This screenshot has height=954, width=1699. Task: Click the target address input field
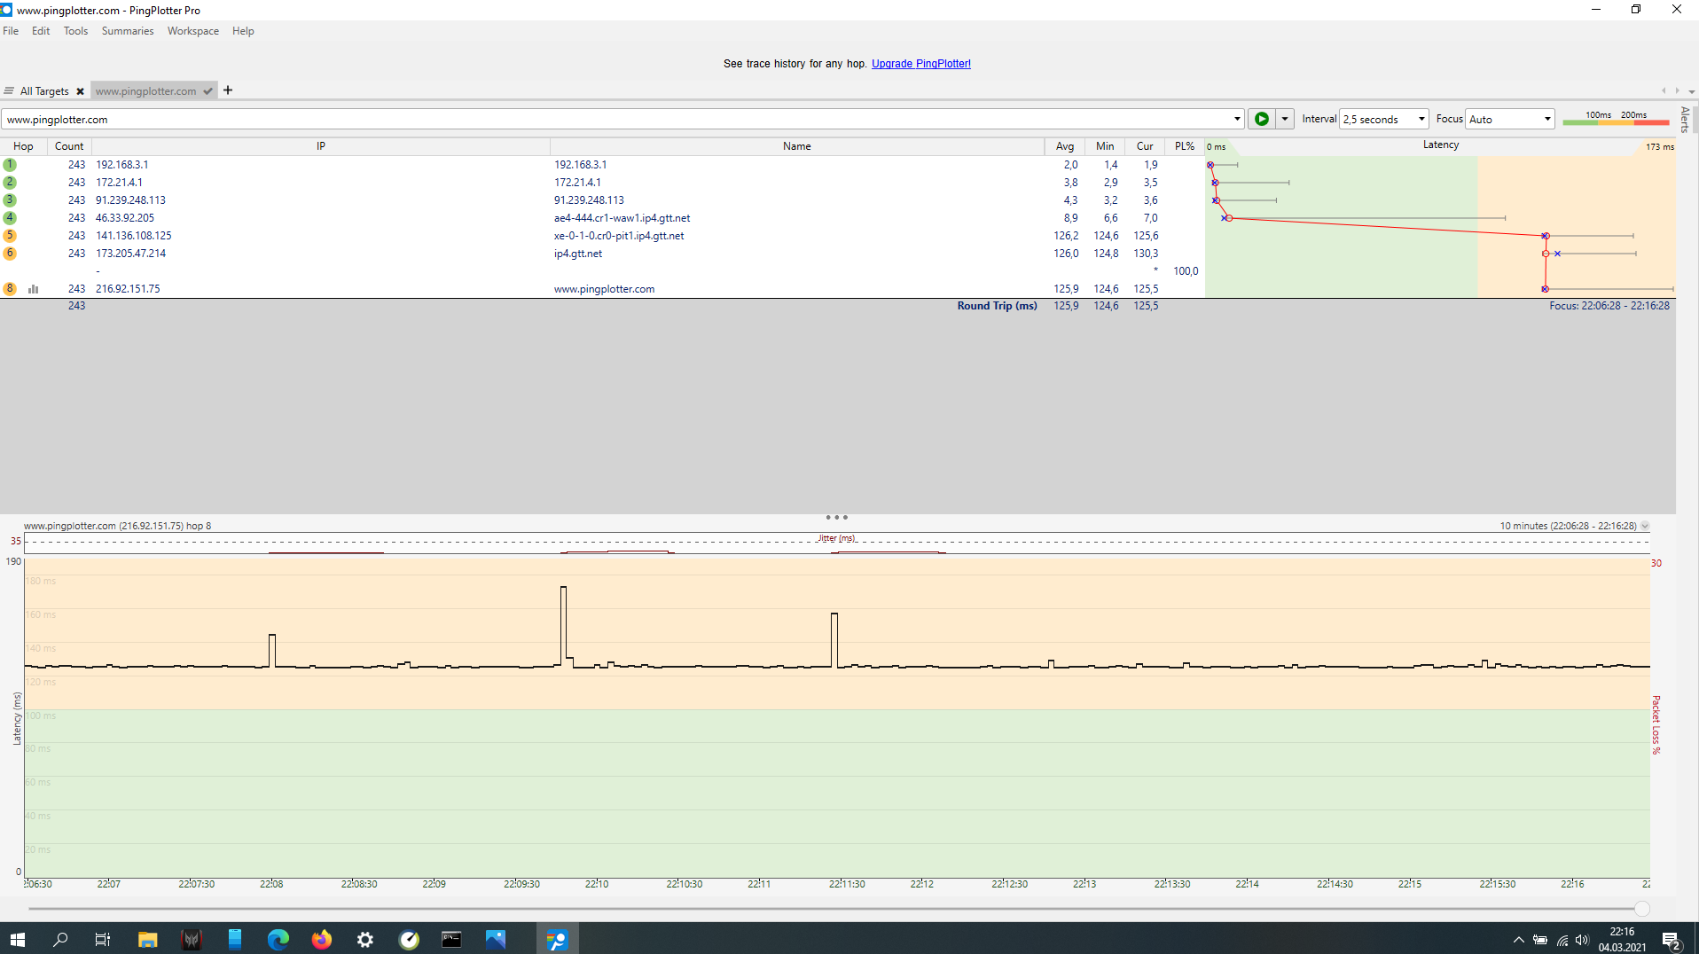616,119
